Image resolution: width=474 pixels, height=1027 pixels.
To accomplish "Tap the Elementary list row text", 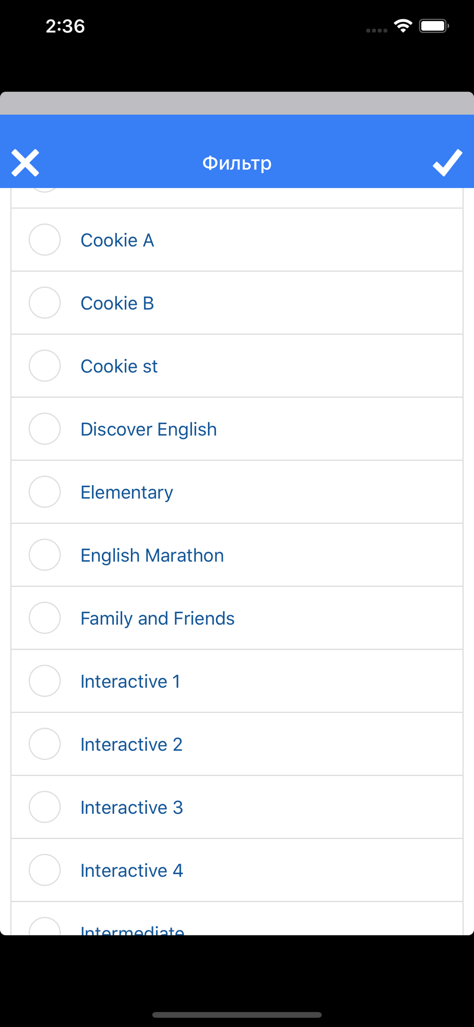I will coord(127,492).
